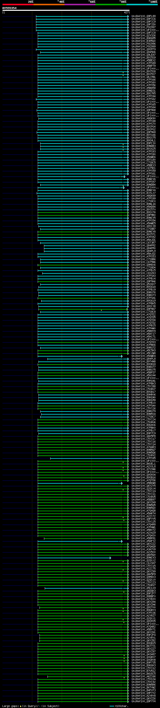160x708 pixels.
Task: Click the =100char. scale legend
Action: coord(119,706)
